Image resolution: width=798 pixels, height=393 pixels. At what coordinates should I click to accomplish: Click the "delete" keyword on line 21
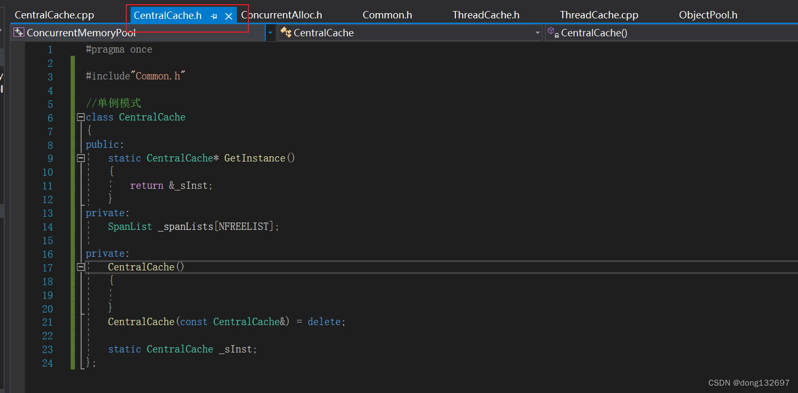coord(324,322)
